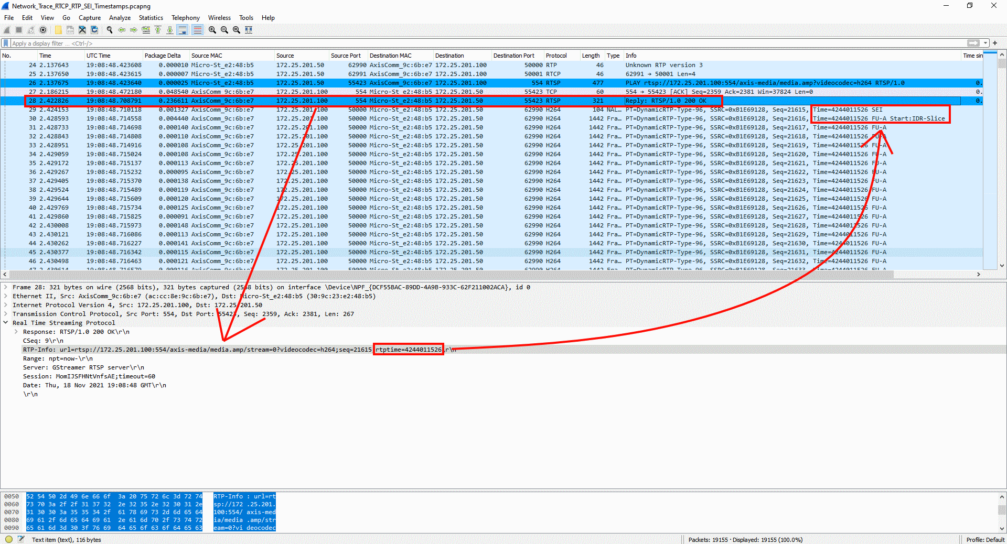This screenshot has width=1007, height=544.
Task: Close this capture file
Action: [82, 30]
